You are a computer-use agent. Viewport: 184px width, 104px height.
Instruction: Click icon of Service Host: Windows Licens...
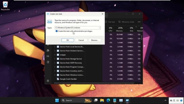[58, 75]
